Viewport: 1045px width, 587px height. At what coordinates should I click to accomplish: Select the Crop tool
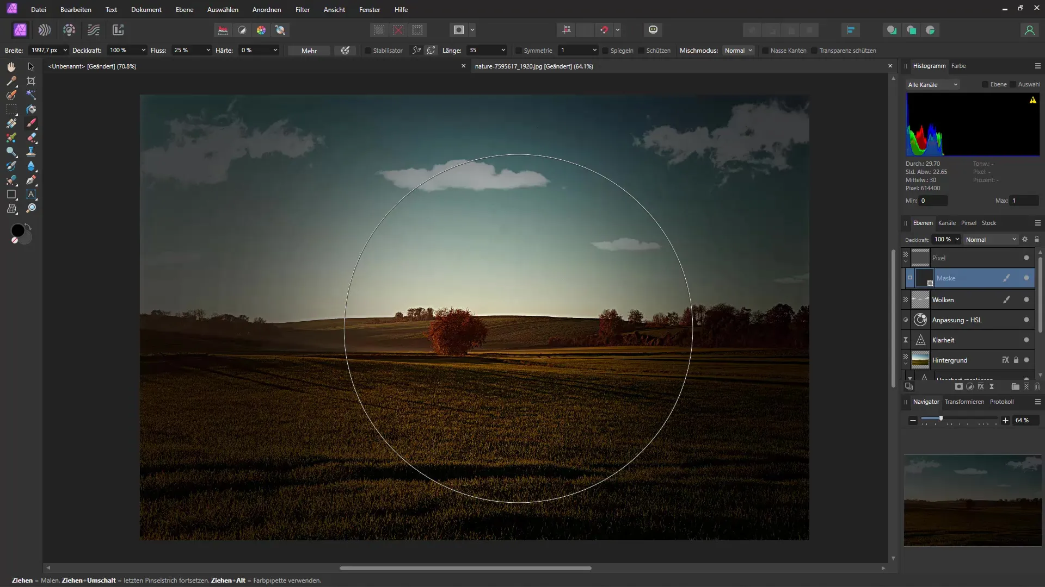click(31, 81)
